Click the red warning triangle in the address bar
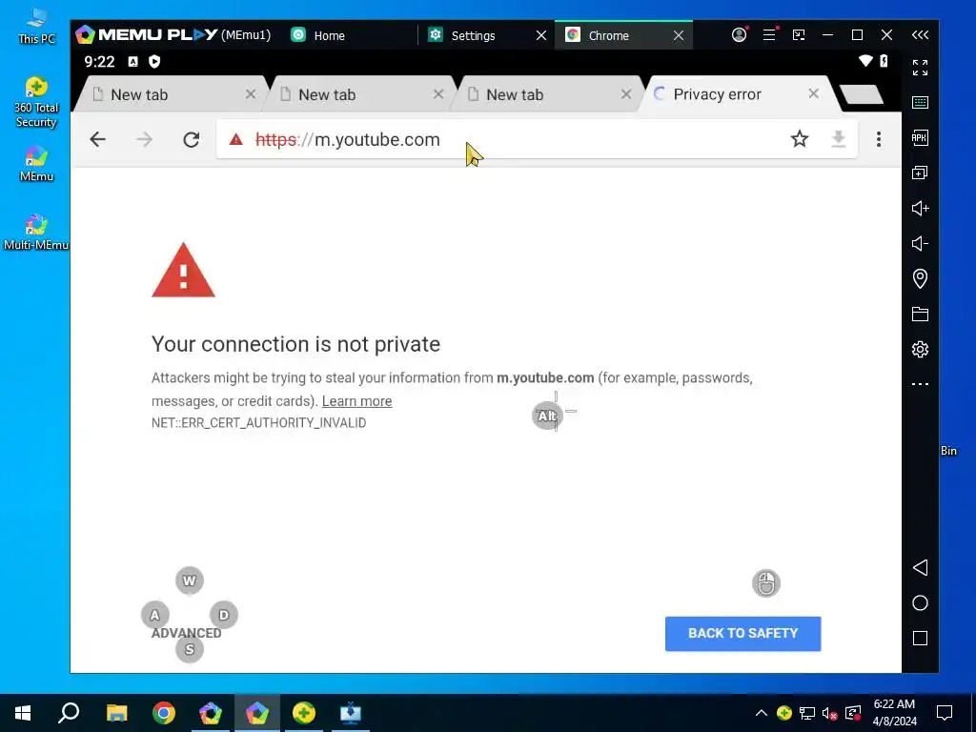976x732 pixels. click(x=236, y=139)
